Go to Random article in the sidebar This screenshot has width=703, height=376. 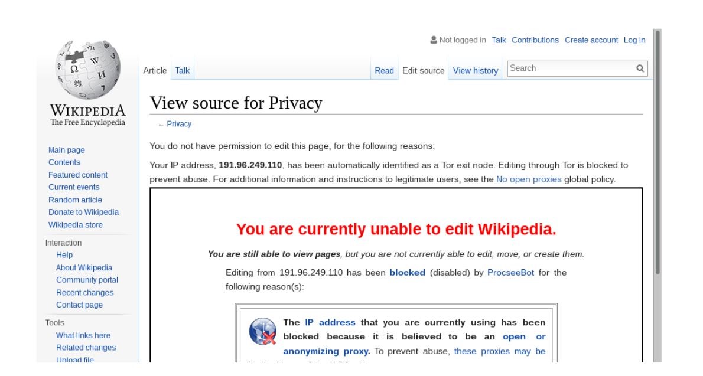click(75, 200)
